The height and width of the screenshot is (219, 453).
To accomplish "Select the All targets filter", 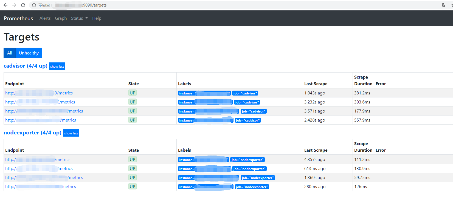I will [x=10, y=53].
